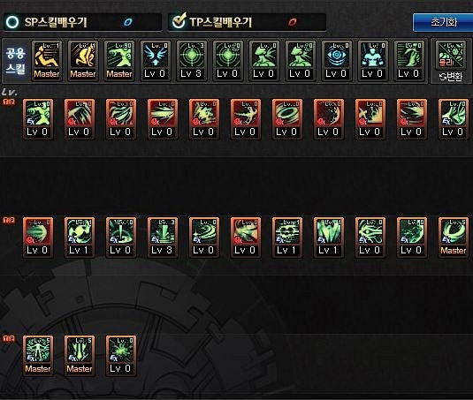The image size is (473, 400).
Task: Select the green burst EX skill at Lv 0
Action: click(120, 356)
